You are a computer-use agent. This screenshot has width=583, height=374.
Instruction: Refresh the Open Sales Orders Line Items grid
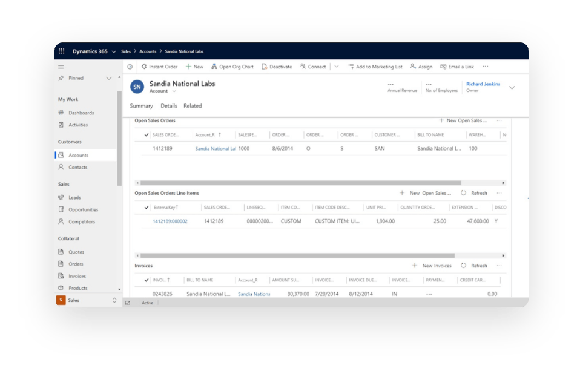click(474, 193)
